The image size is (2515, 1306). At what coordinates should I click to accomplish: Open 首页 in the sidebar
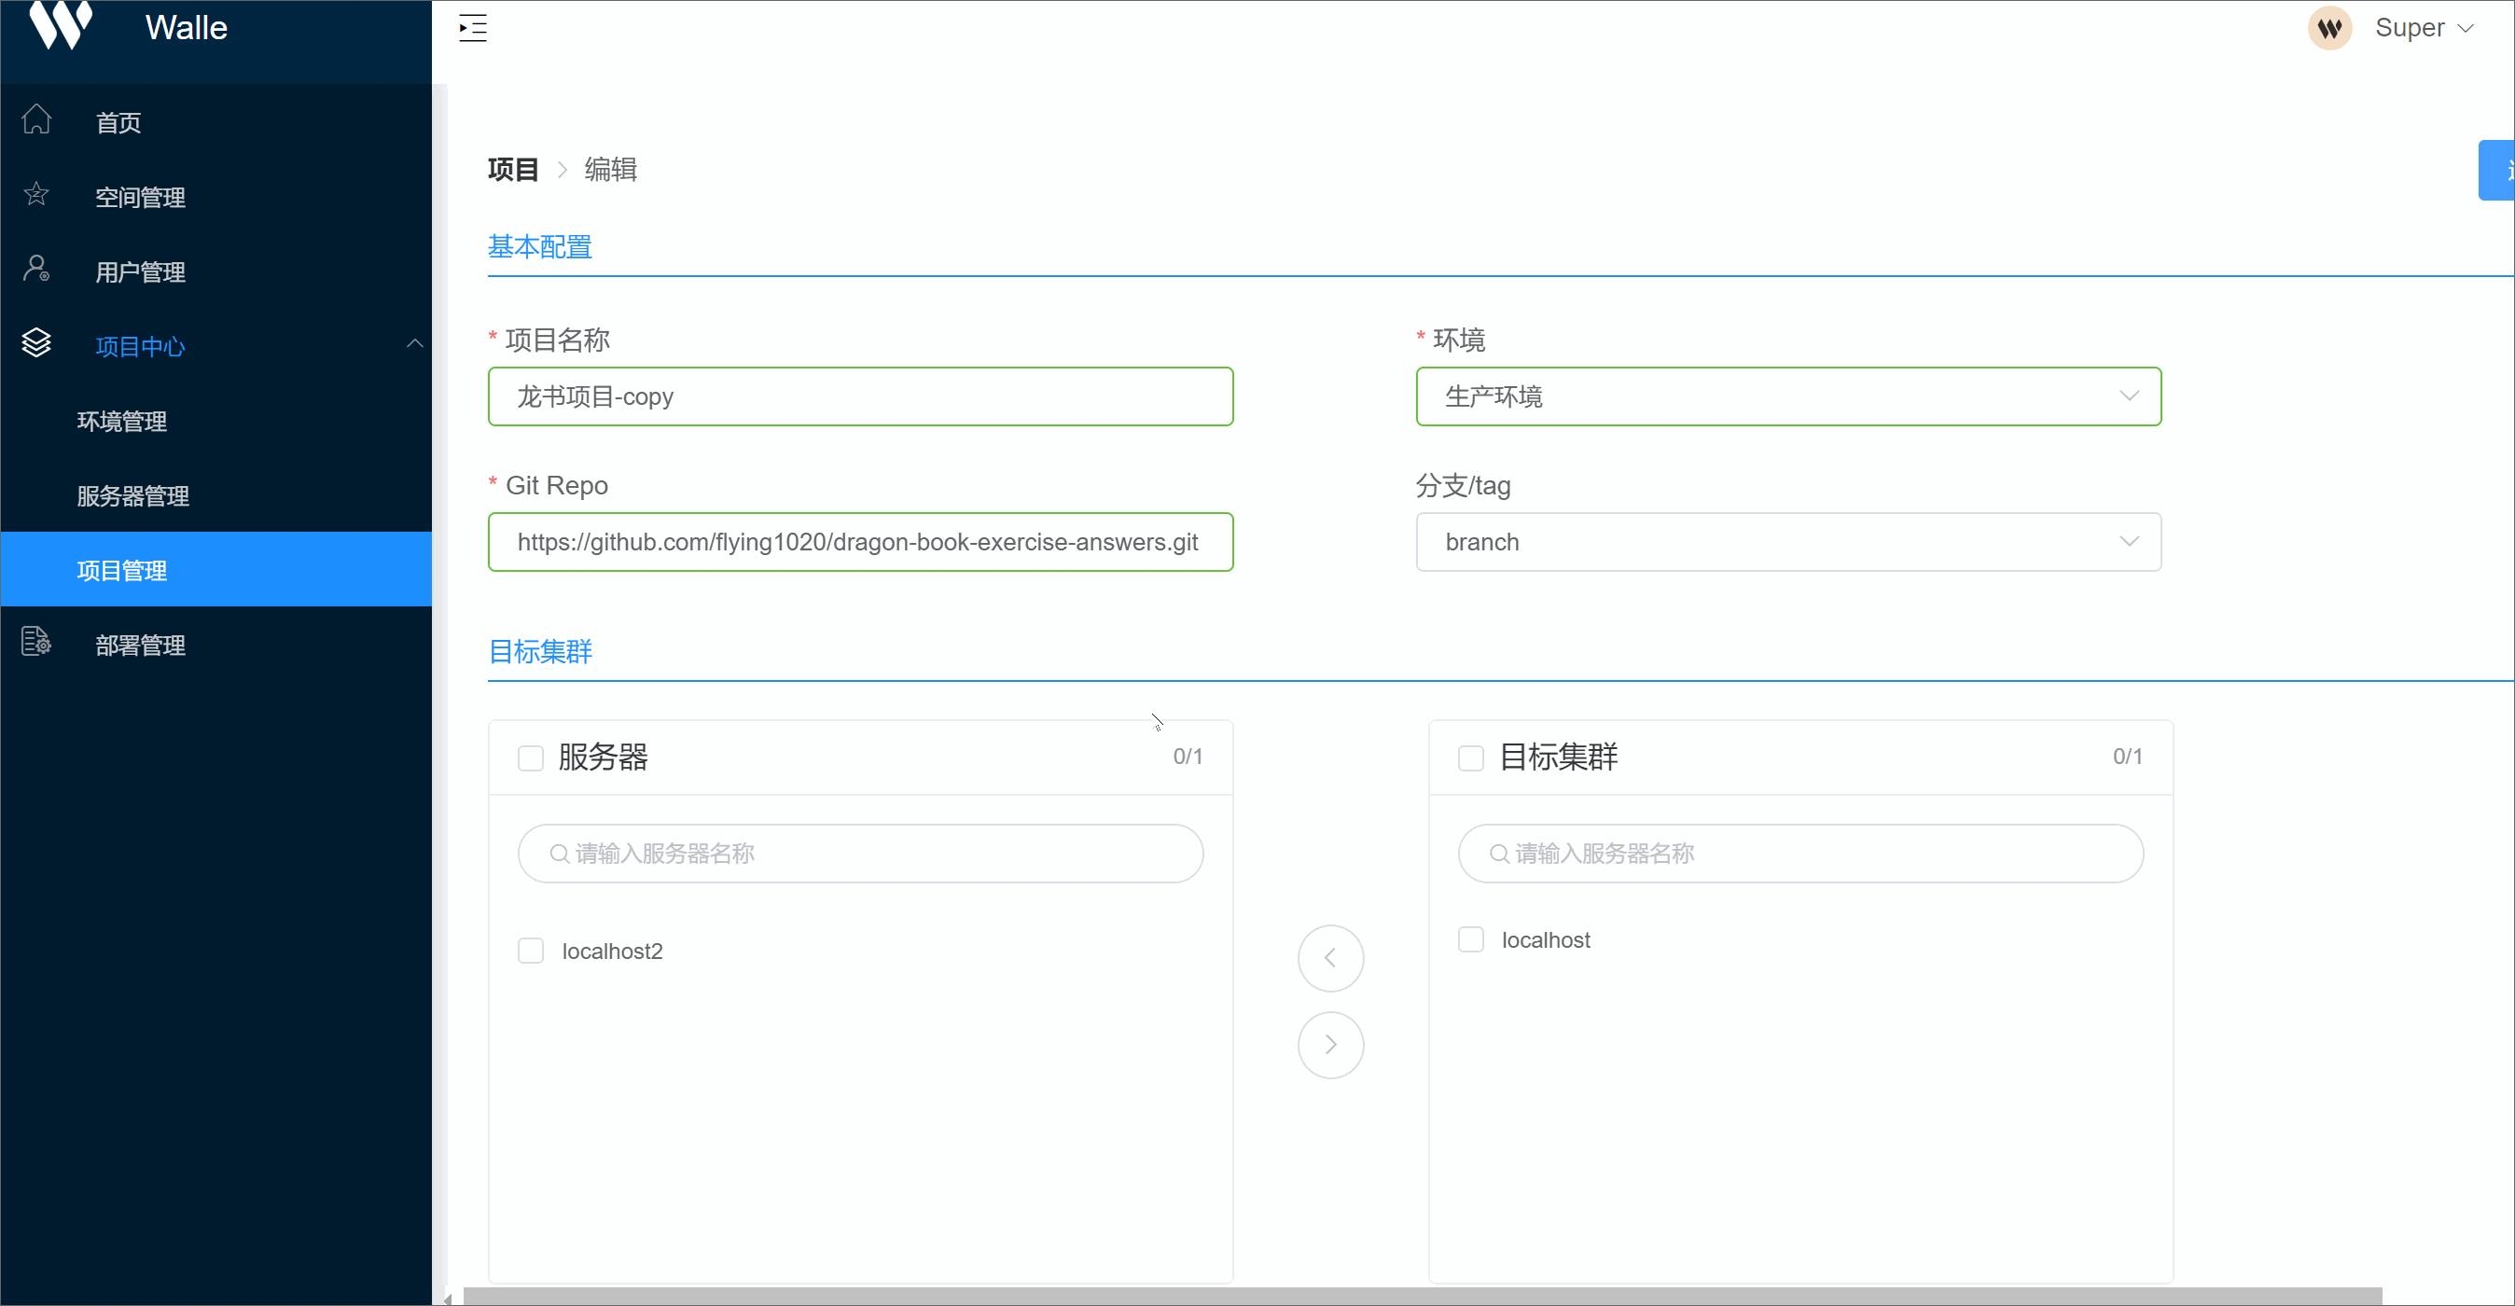click(215, 122)
